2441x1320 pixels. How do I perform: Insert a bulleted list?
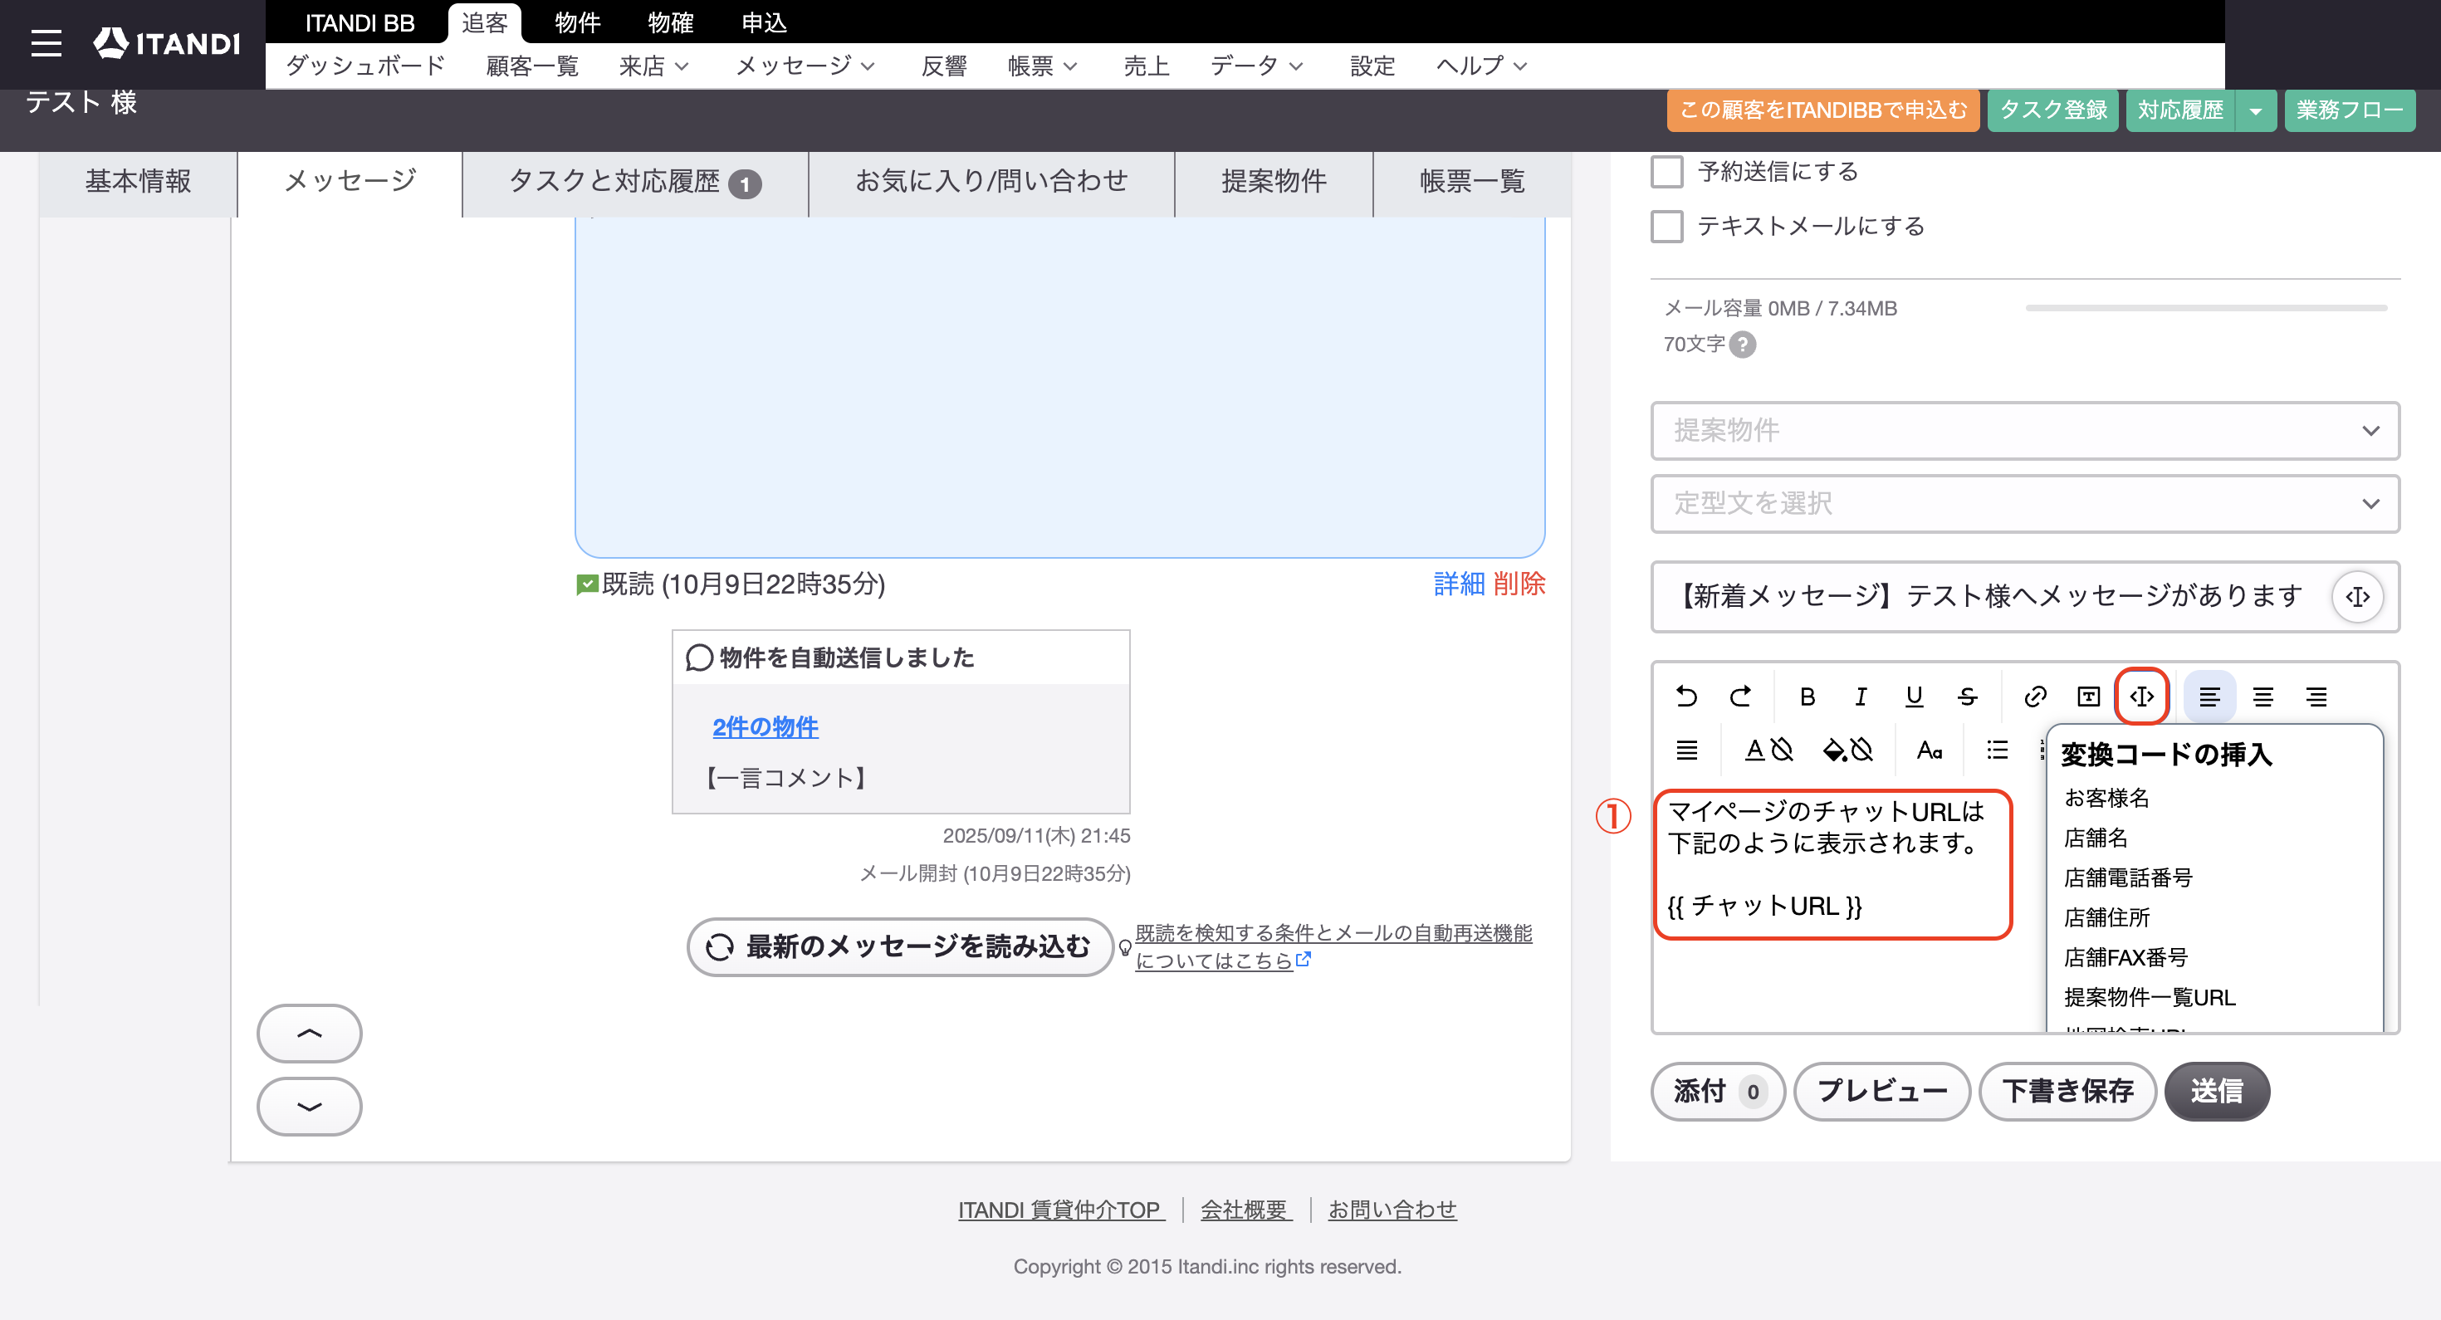coord(1998,750)
